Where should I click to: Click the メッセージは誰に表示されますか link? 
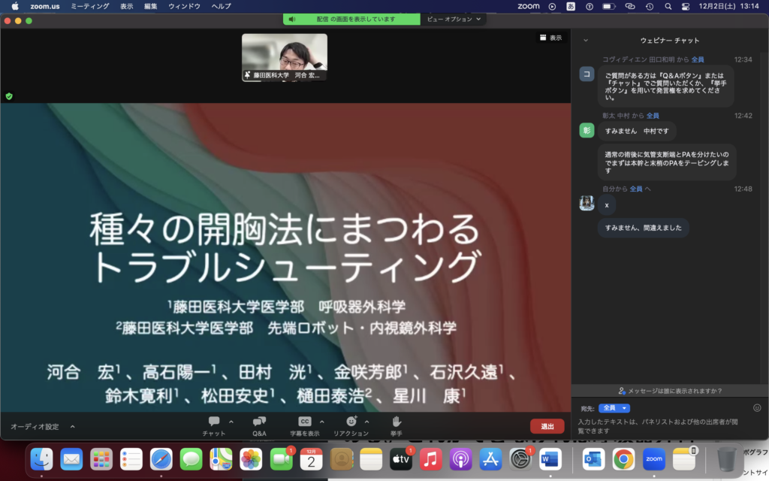tap(670, 391)
